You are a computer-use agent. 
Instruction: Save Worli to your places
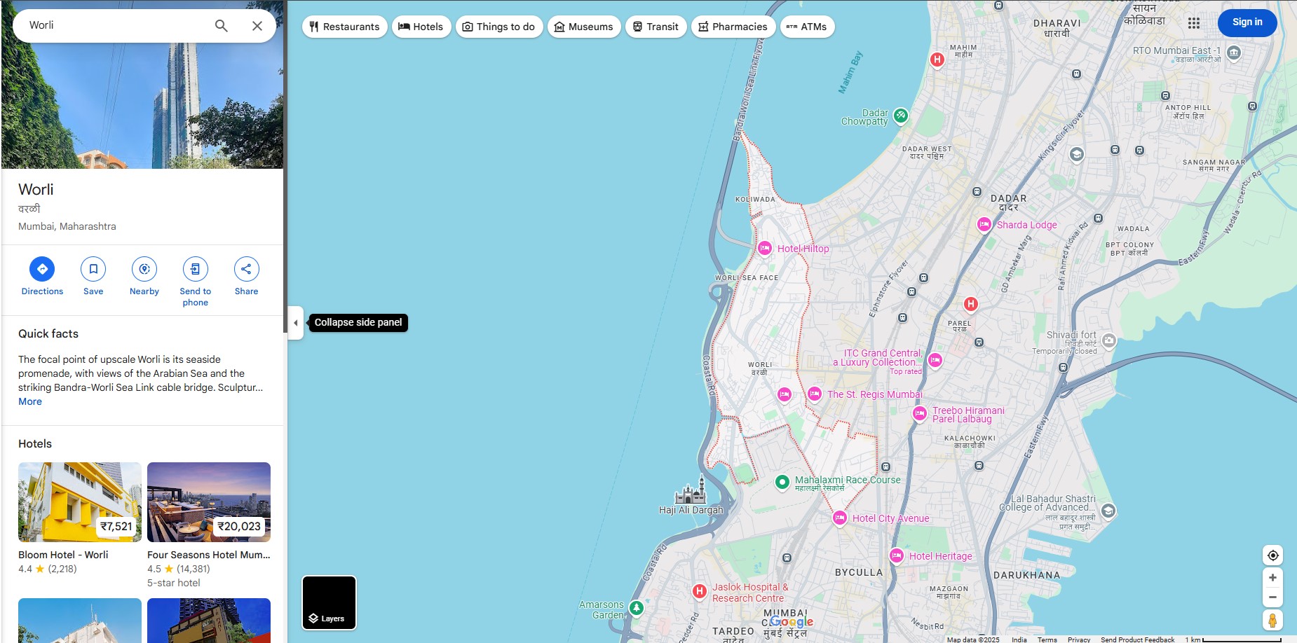point(93,277)
